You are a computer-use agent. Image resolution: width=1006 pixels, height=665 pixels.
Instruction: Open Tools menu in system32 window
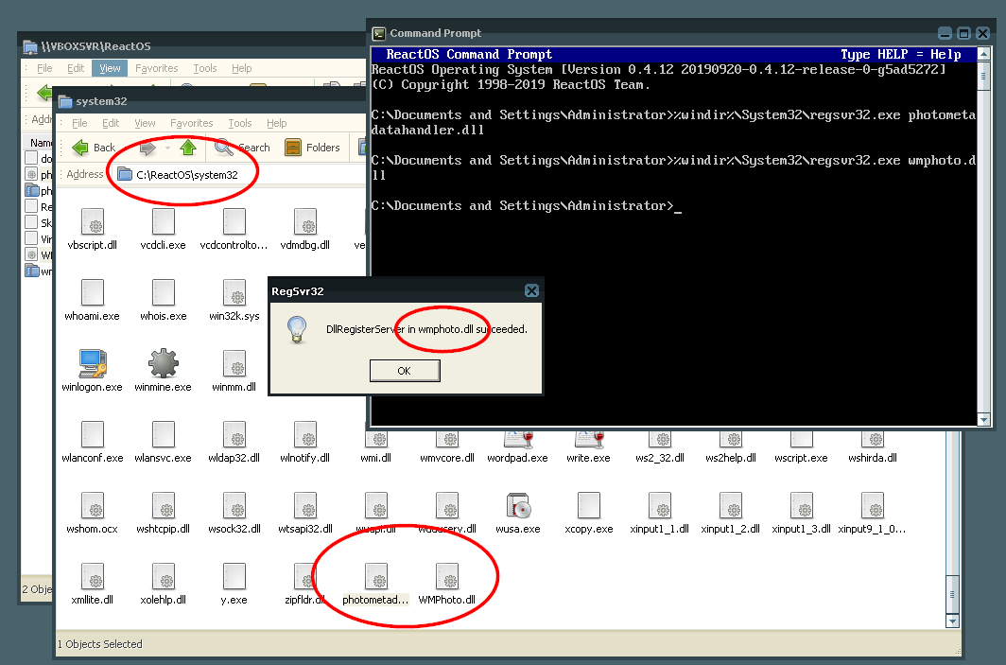coord(240,123)
